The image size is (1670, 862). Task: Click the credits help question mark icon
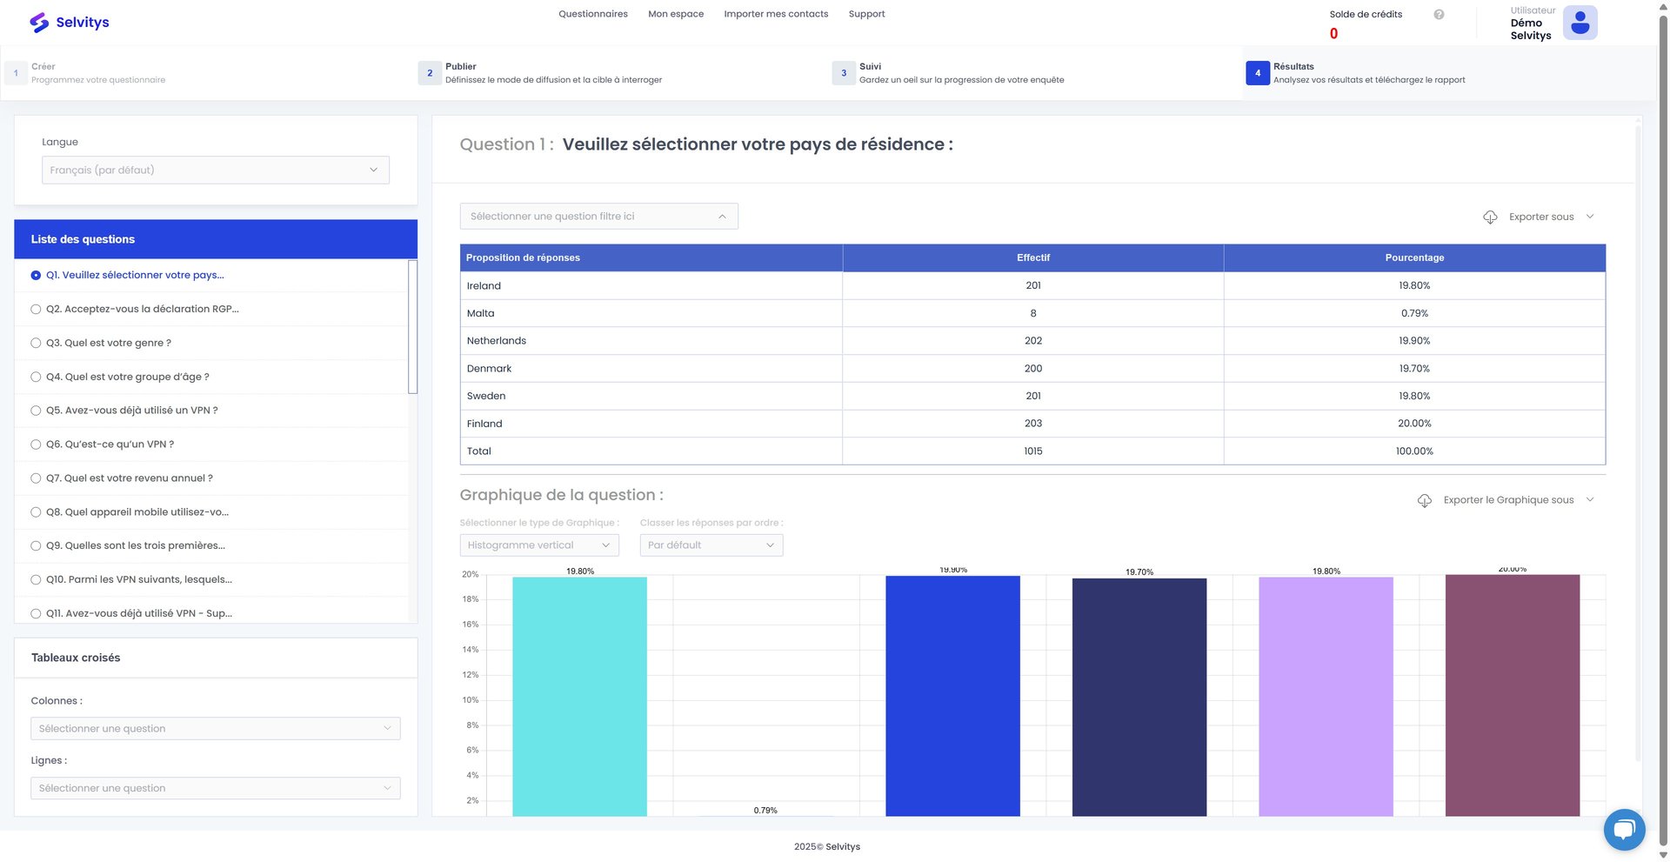[1439, 15]
